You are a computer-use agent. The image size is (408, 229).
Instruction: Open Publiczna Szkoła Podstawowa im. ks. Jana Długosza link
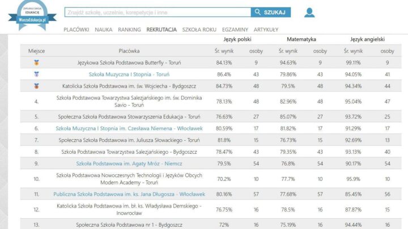click(x=129, y=194)
